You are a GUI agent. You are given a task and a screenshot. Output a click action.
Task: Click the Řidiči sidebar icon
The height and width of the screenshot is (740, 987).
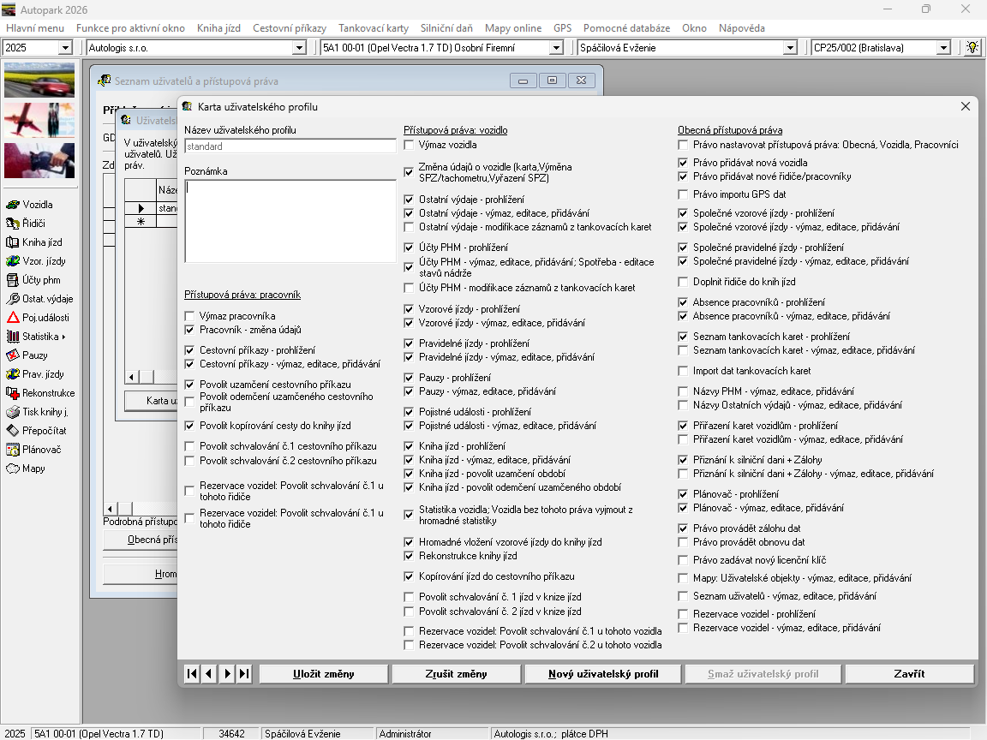point(13,224)
